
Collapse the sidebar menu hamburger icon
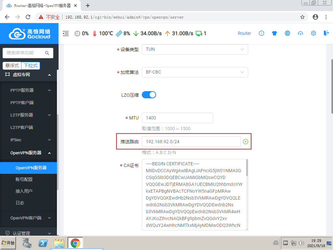[66, 34]
